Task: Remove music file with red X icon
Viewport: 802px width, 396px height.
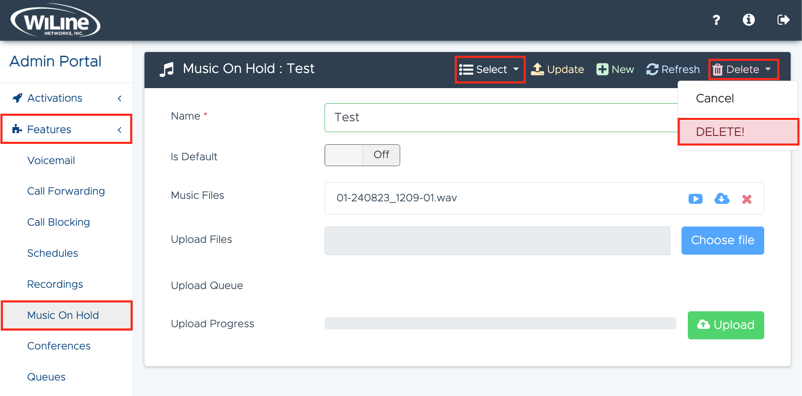Action: (747, 199)
